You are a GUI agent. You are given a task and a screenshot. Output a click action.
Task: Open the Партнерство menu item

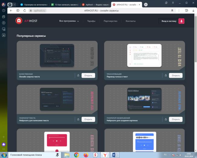[110, 21]
